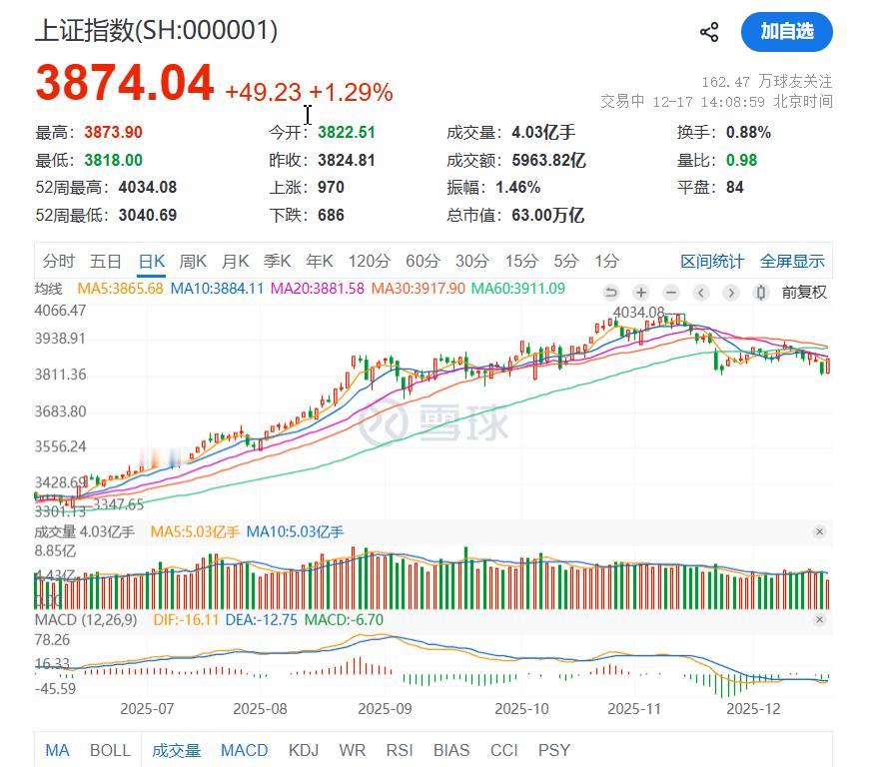Hide the volume sub-chart via its close icon
Screen dimensions: 869x767
point(821,531)
